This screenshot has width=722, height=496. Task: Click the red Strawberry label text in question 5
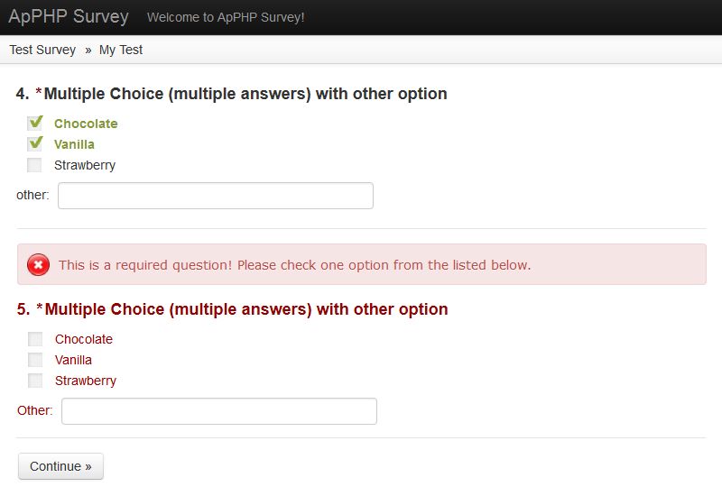point(86,381)
